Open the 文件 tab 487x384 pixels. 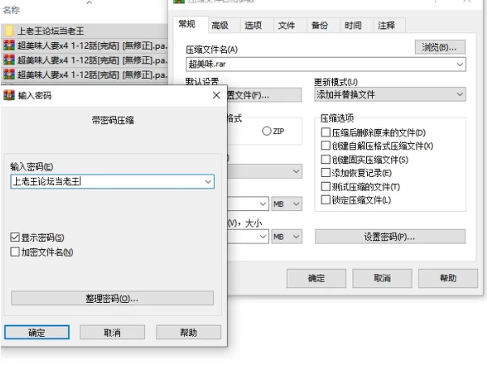pyautogui.click(x=286, y=25)
